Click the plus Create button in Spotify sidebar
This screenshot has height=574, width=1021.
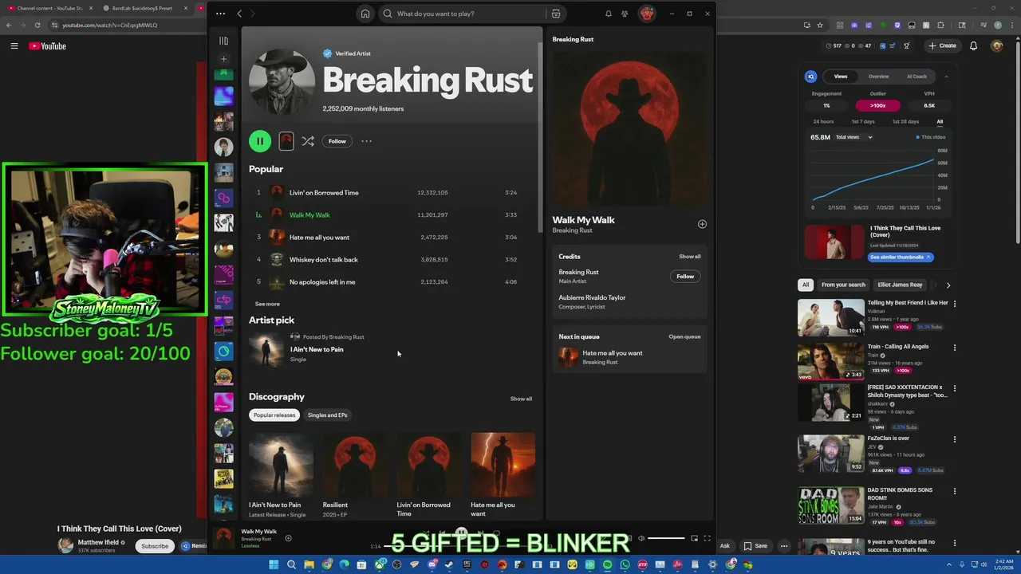(223, 59)
